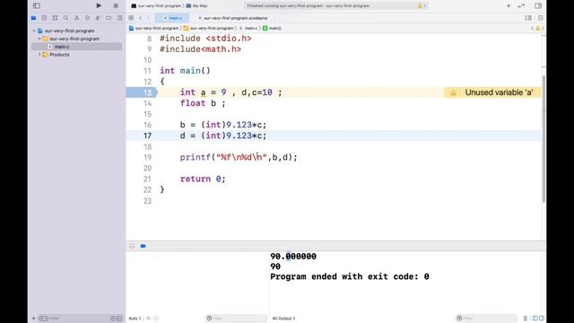
Task: Collapse the our-very-first-program folder group
Action: 39,39
